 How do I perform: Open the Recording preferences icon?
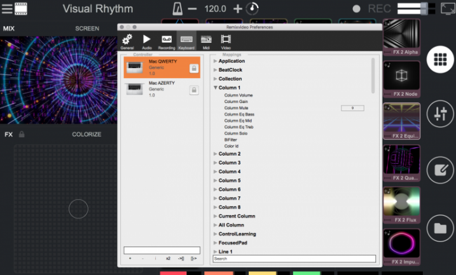pyautogui.click(x=167, y=41)
